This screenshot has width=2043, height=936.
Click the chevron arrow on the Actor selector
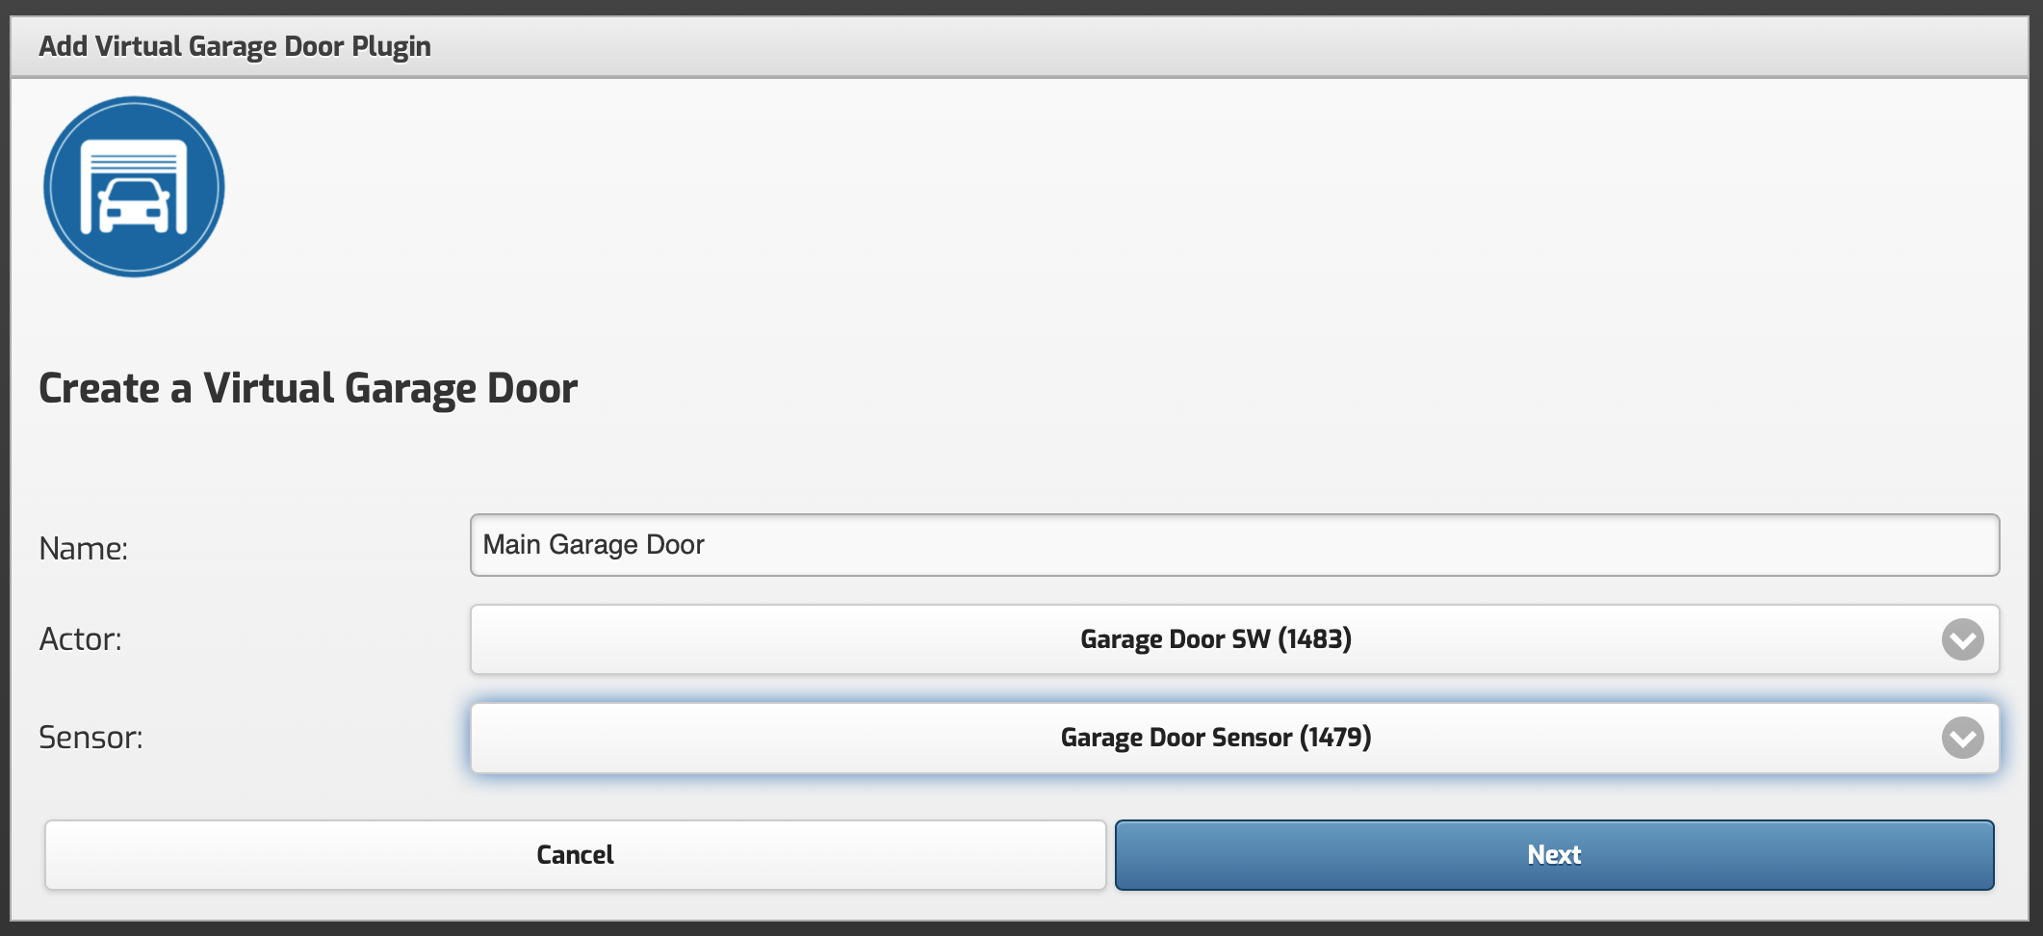point(1962,639)
